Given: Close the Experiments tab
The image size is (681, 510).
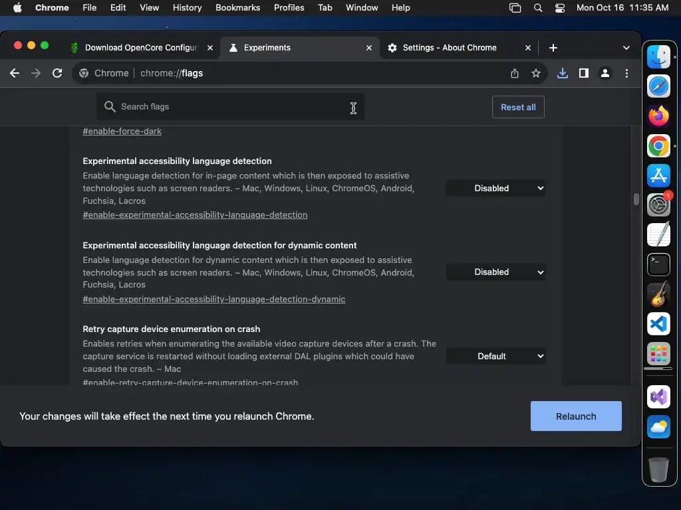Looking at the screenshot, I should (368, 48).
